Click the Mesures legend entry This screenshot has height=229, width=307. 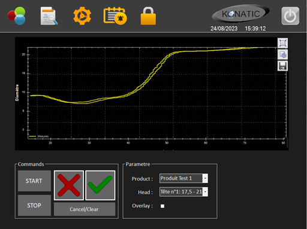pyautogui.click(x=39, y=136)
